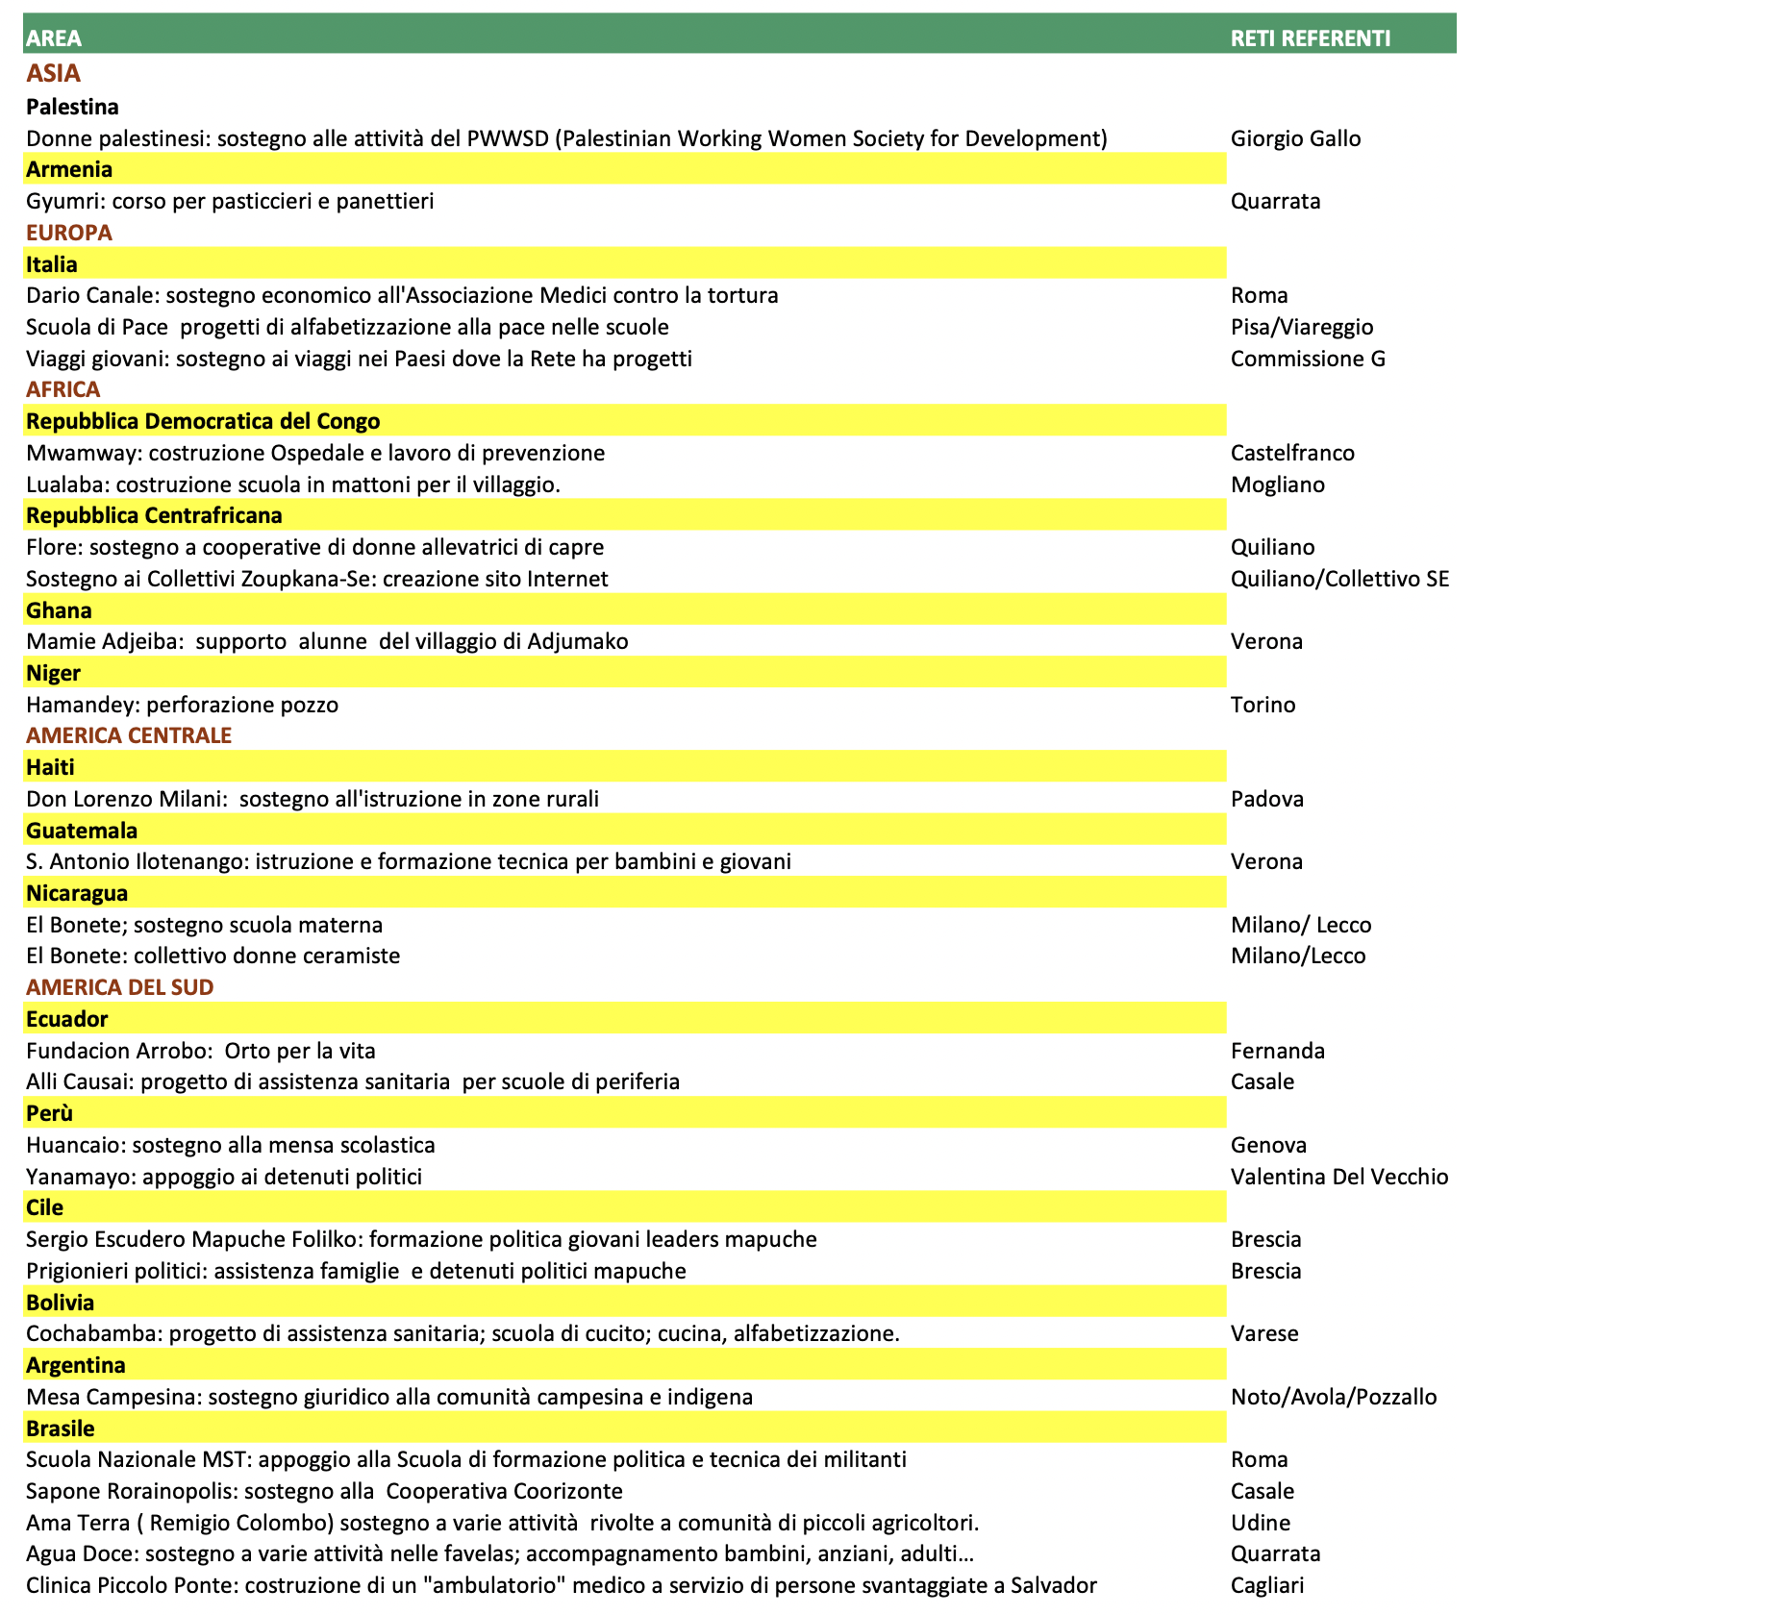This screenshot has width=1775, height=1615.
Task: Click the Sergio Escudero Mapuche project cell
Action: 421,1239
